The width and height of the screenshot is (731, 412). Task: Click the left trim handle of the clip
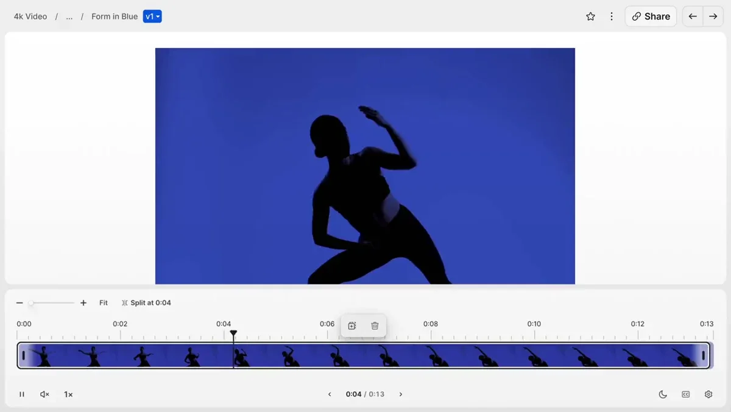[23, 355]
